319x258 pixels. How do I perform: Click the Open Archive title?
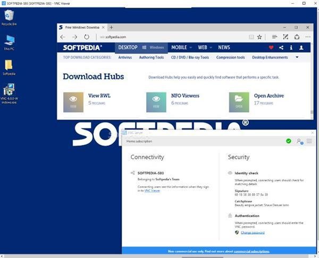pyautogui.click(x=268, y=96)
